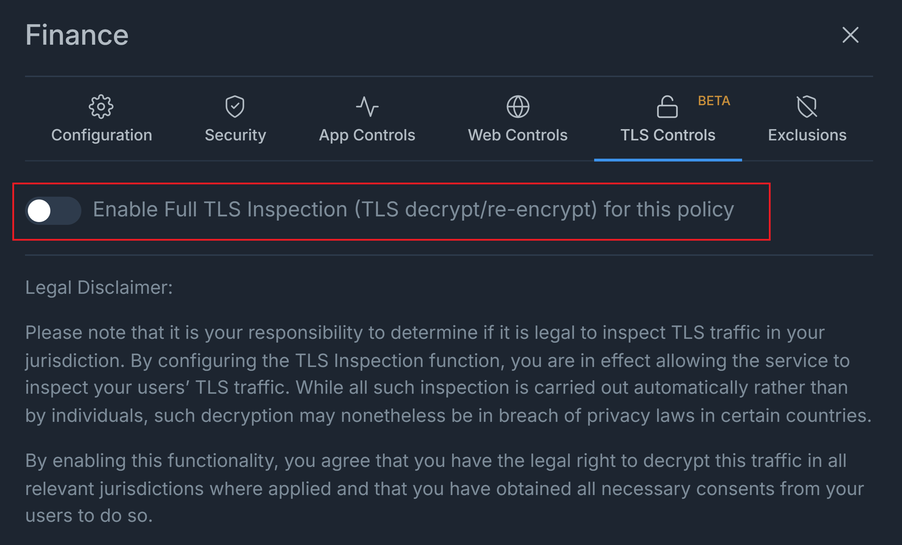Click the Configuration gear icon
Image resolution: width=902 pixels, height=545 pixels.
pos(101,107)
